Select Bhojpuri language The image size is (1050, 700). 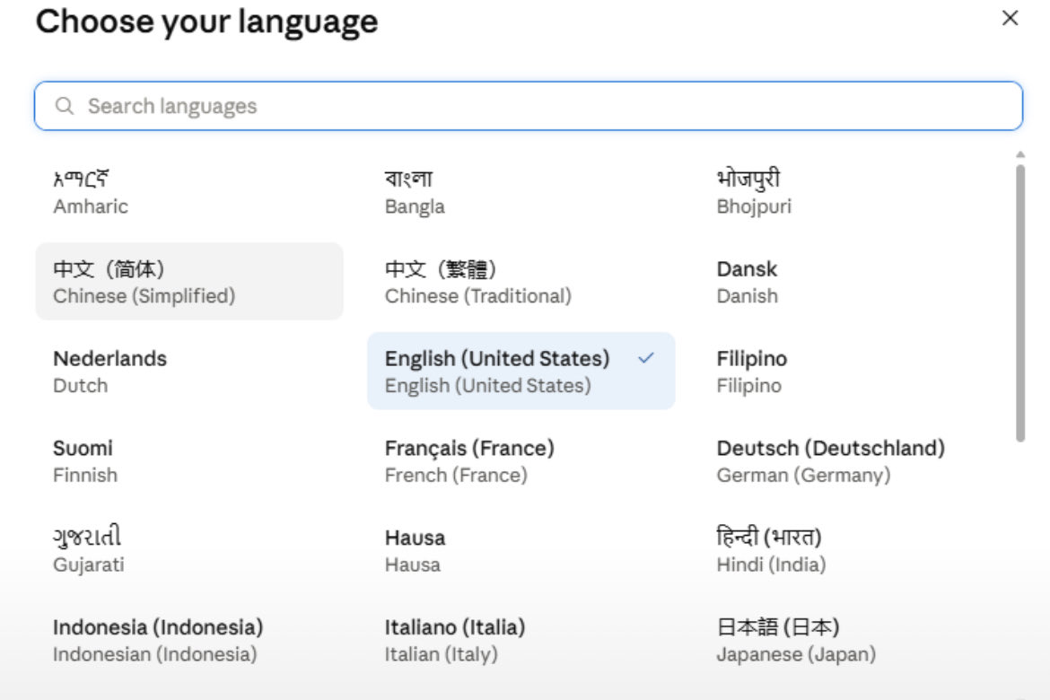[853, 191]
